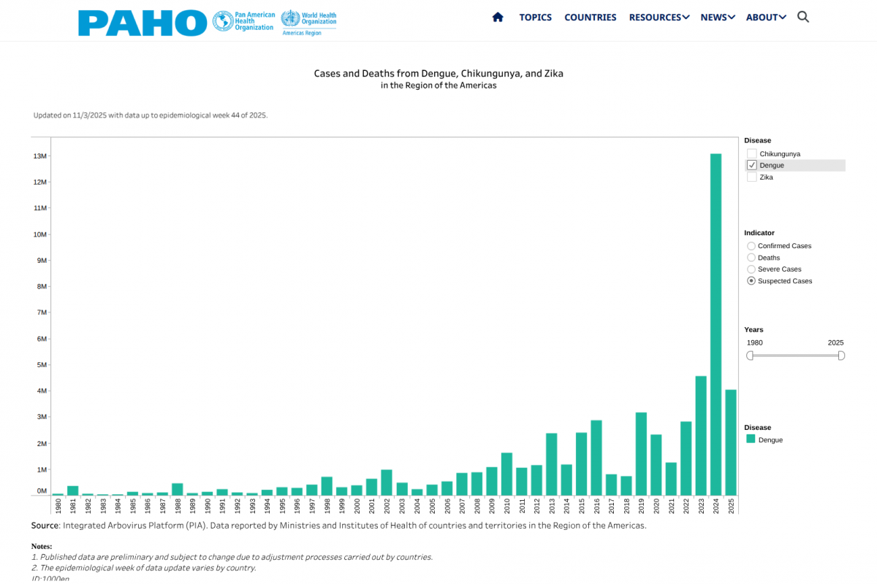Viewport: 877px width, 584px height.
Task: Click the PAHO logo
Action: 143,23
